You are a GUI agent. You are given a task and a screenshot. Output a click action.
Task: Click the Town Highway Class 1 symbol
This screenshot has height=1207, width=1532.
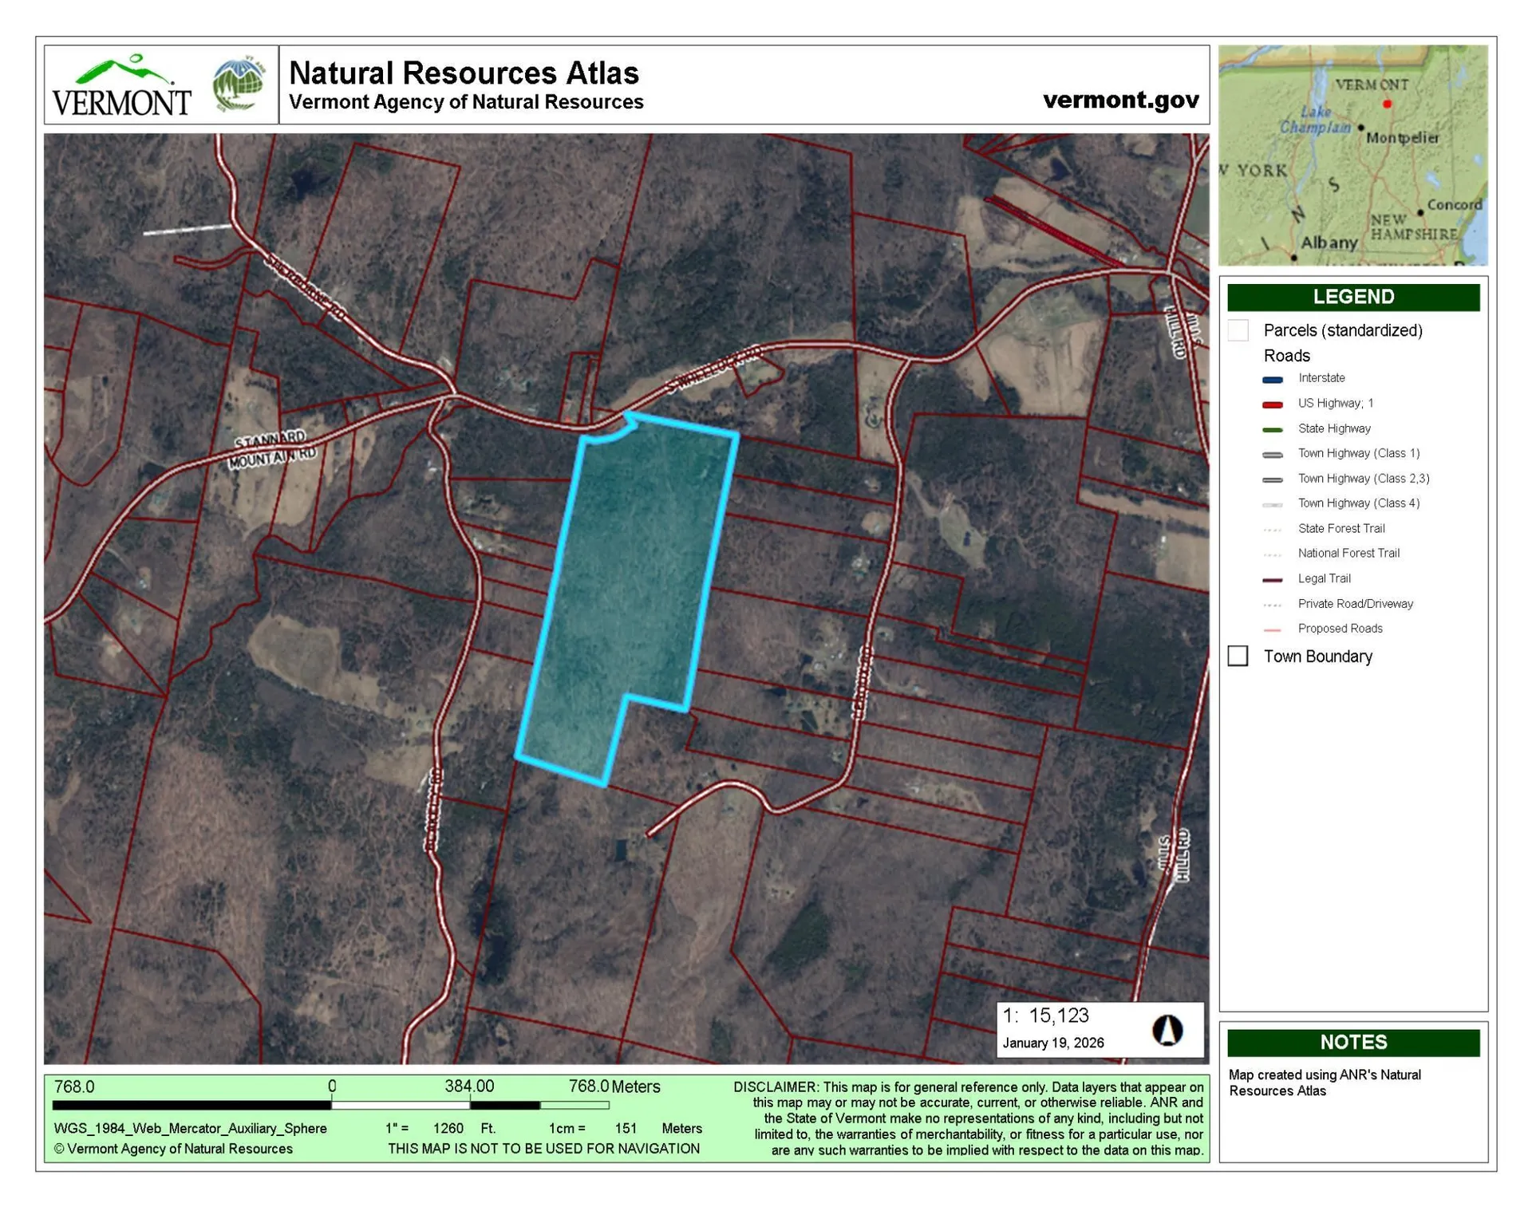tap(1274, 453)
